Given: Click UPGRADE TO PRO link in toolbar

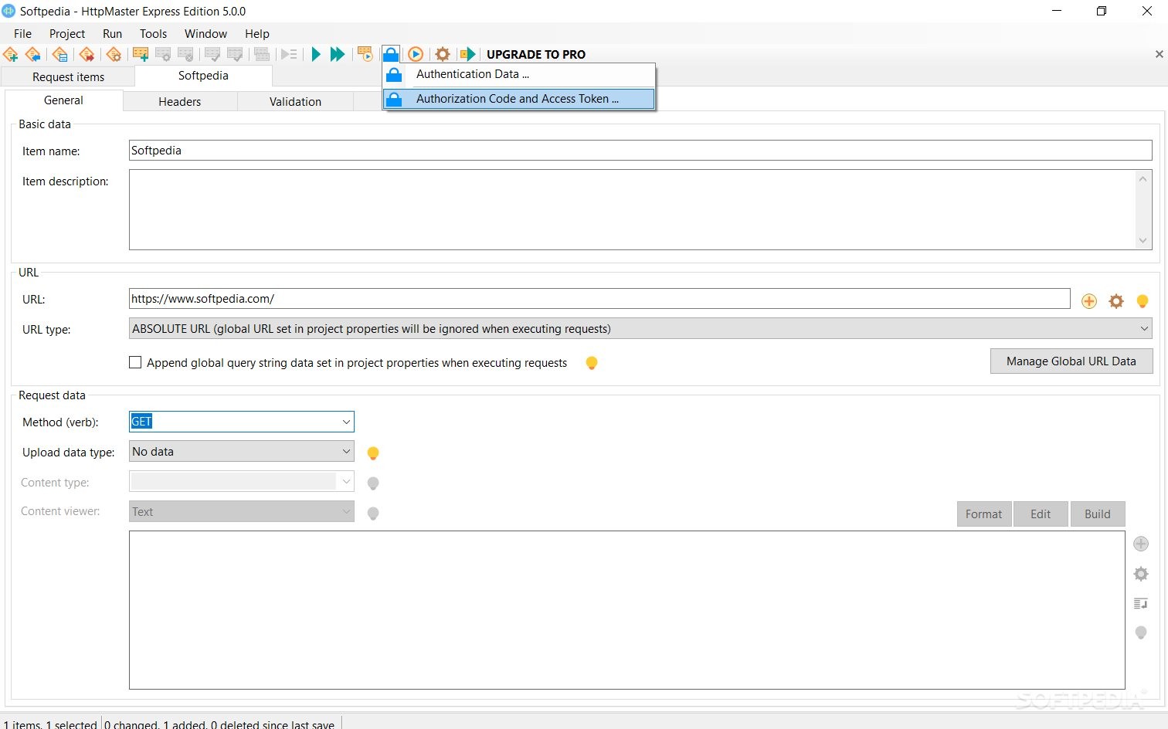Looking at the screenshot, I should 536,54.
